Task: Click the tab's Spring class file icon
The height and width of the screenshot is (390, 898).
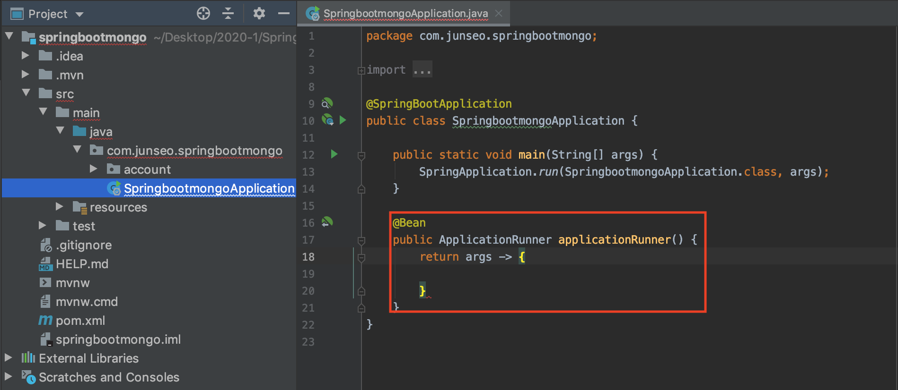Action: point(312,14)
